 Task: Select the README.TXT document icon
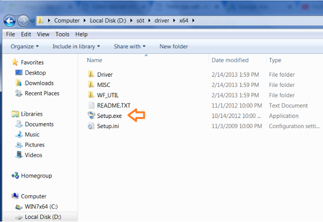(91, 106)
